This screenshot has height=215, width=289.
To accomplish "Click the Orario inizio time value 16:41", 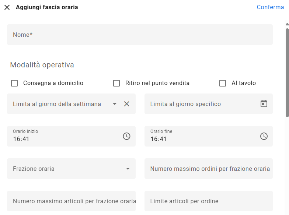I will (21, 139).
